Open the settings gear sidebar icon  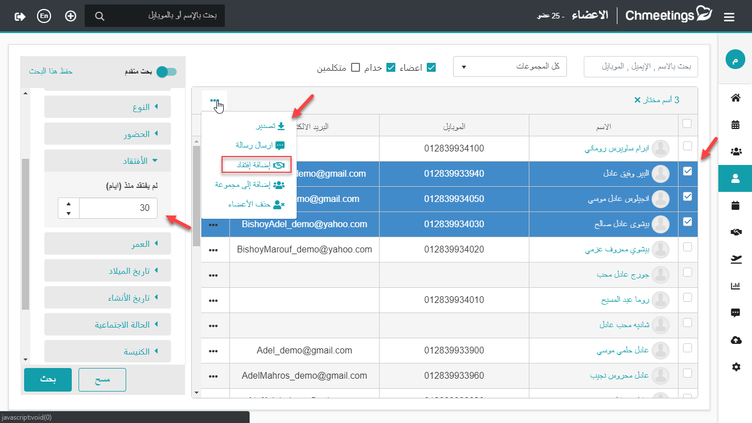point(736,366)
